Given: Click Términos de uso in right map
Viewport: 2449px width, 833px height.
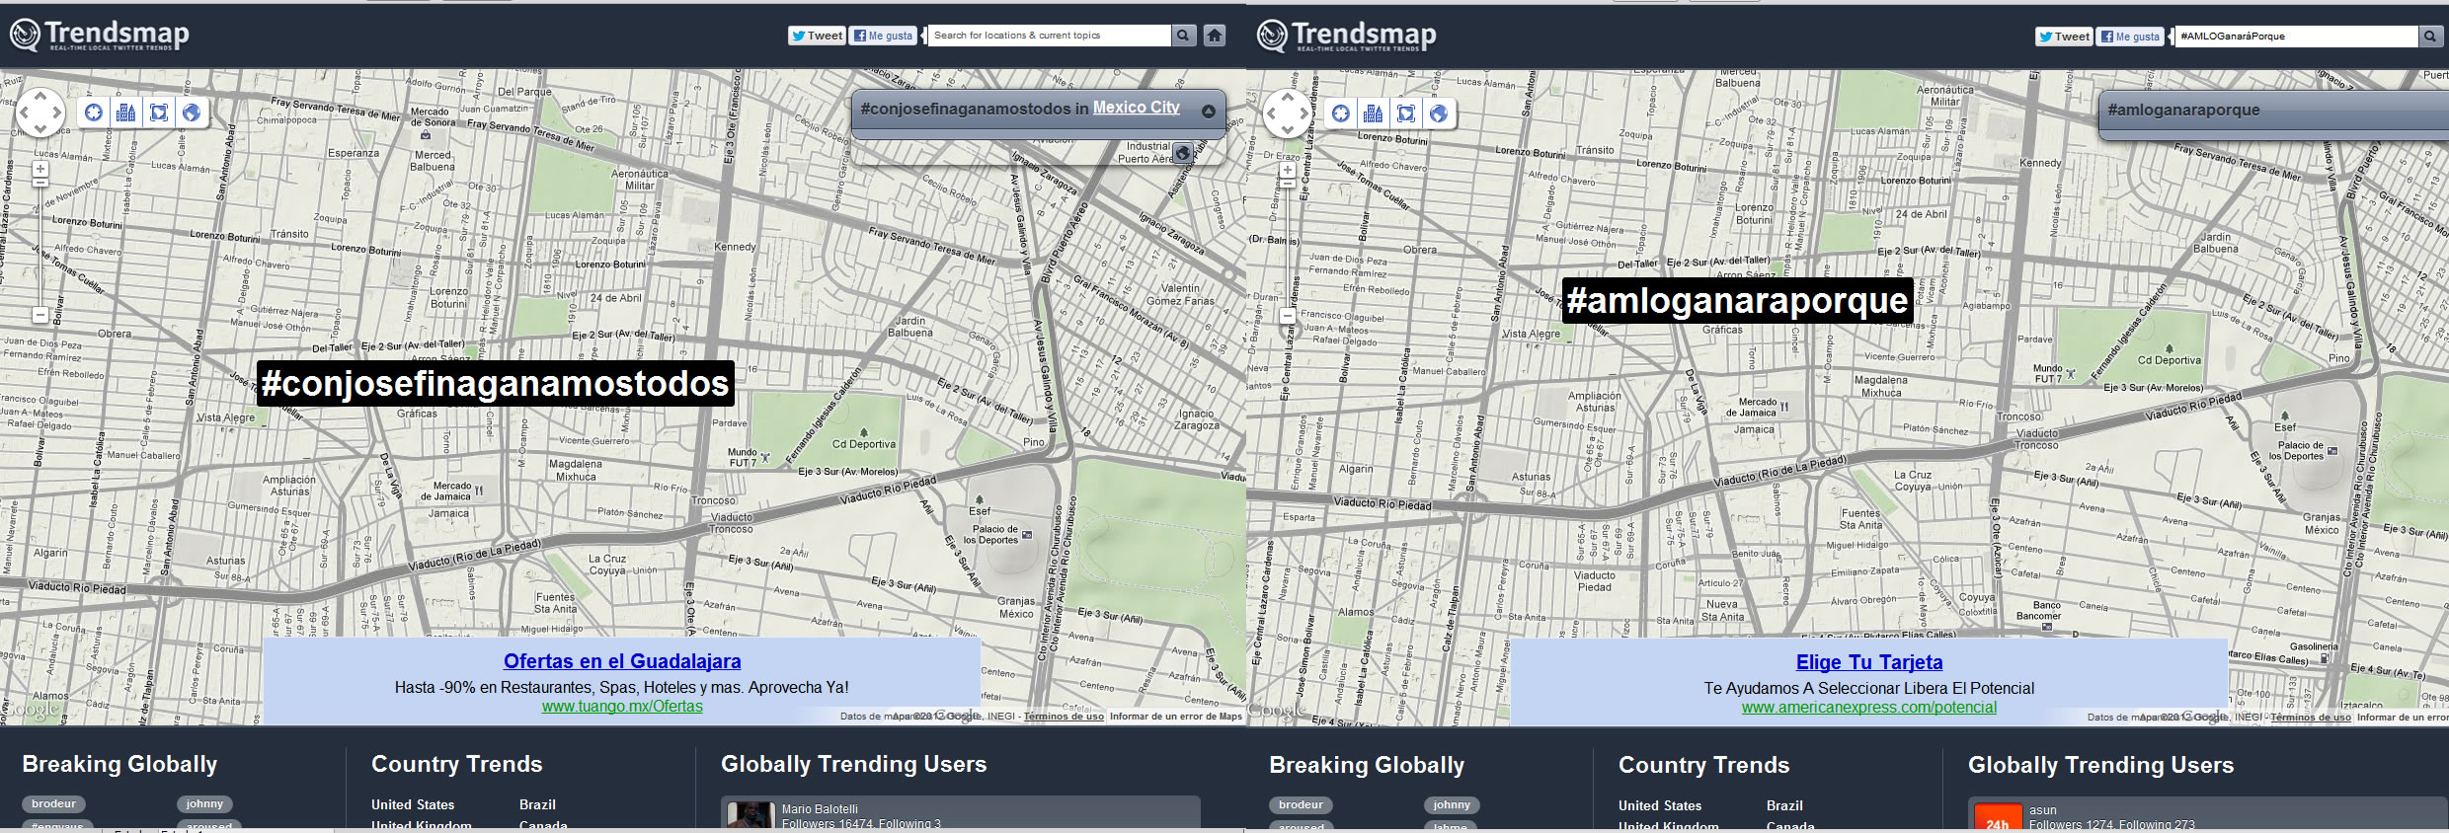Looking at the screenshot, I should 2311,718.
